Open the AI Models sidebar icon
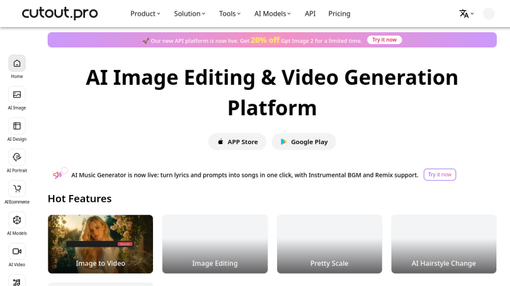The width and height of the screenshot is (510, 286). (x=17, y=220)
